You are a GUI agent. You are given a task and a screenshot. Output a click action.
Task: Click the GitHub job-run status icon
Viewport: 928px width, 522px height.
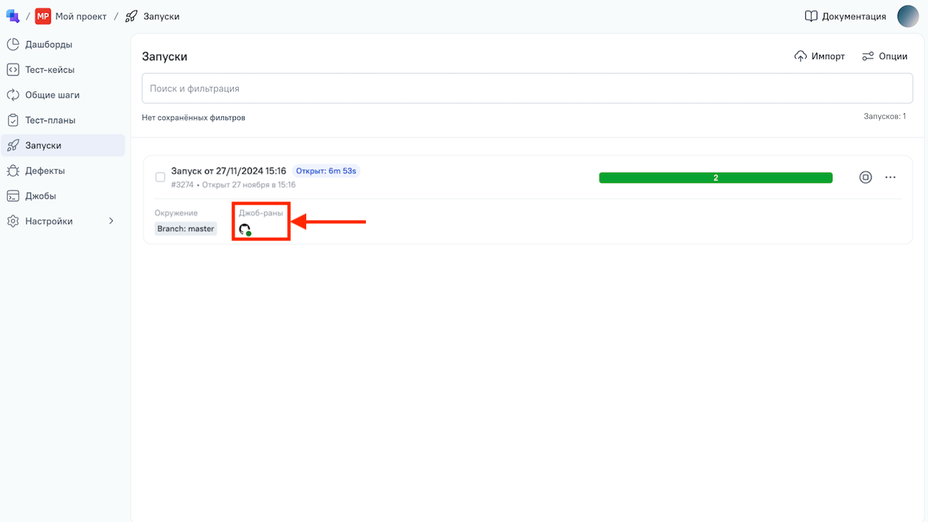tap(245, 229)
